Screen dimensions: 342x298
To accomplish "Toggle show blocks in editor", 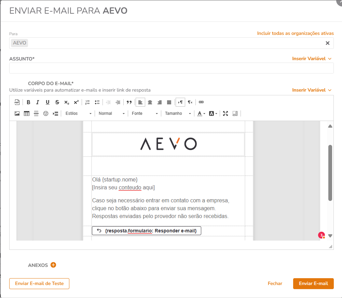I will point(235,113).
